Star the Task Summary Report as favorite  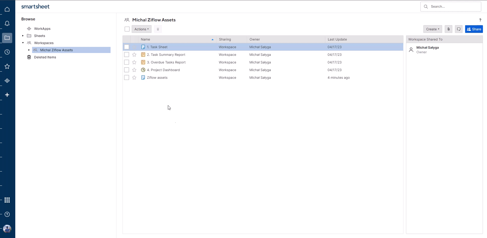coord(134,55)
